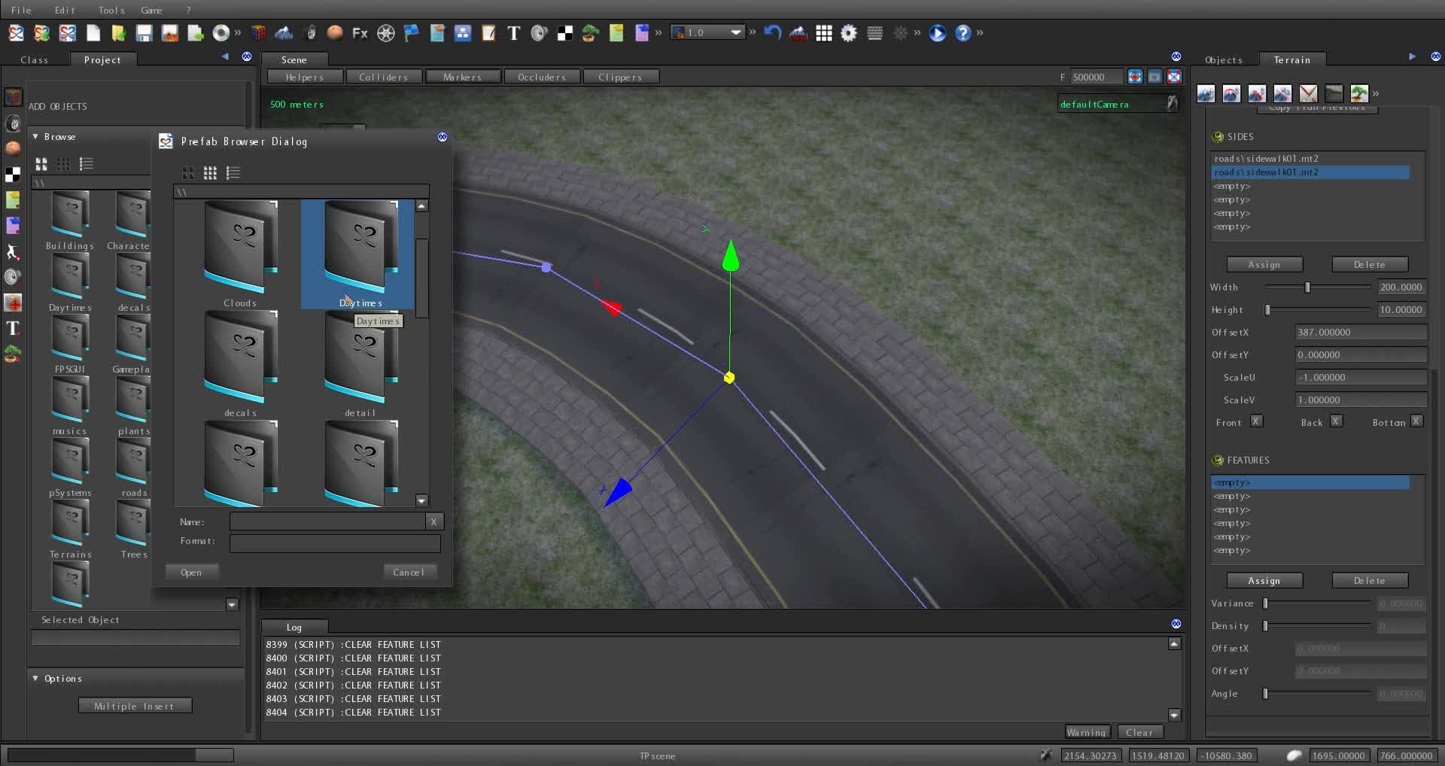
Task: Click the blank new document icon in toolbar
Action: pyautogui.click(x=93, y=33)
